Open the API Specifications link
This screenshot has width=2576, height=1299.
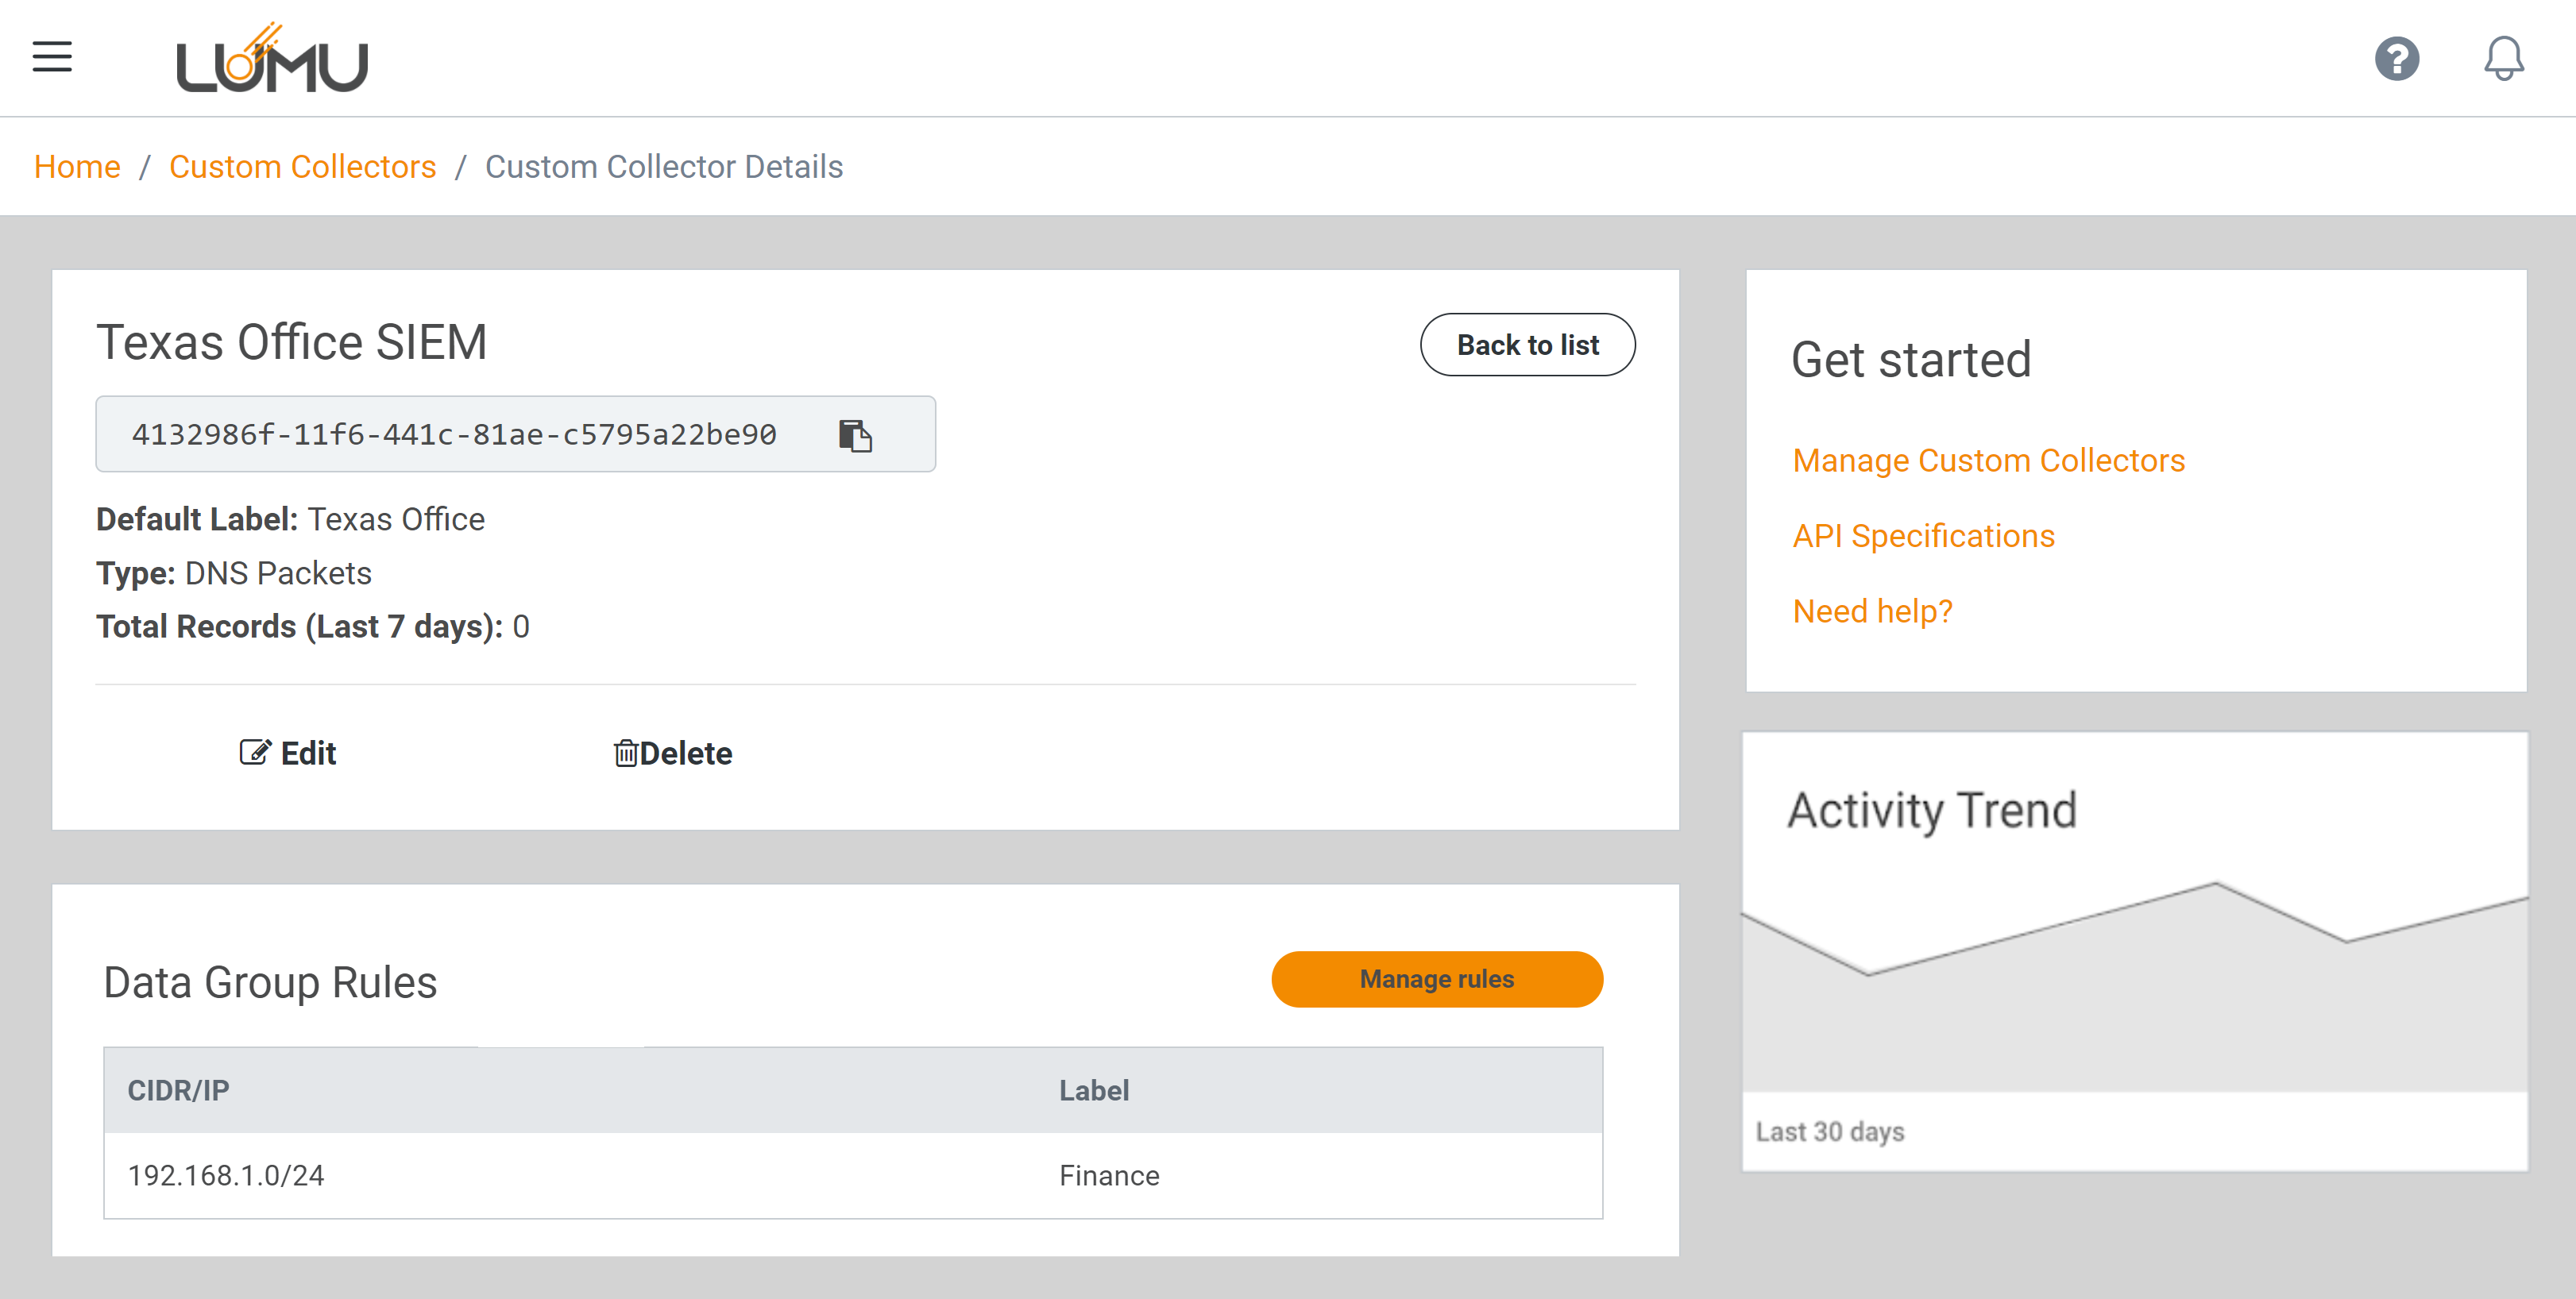tap(1923, 537)
